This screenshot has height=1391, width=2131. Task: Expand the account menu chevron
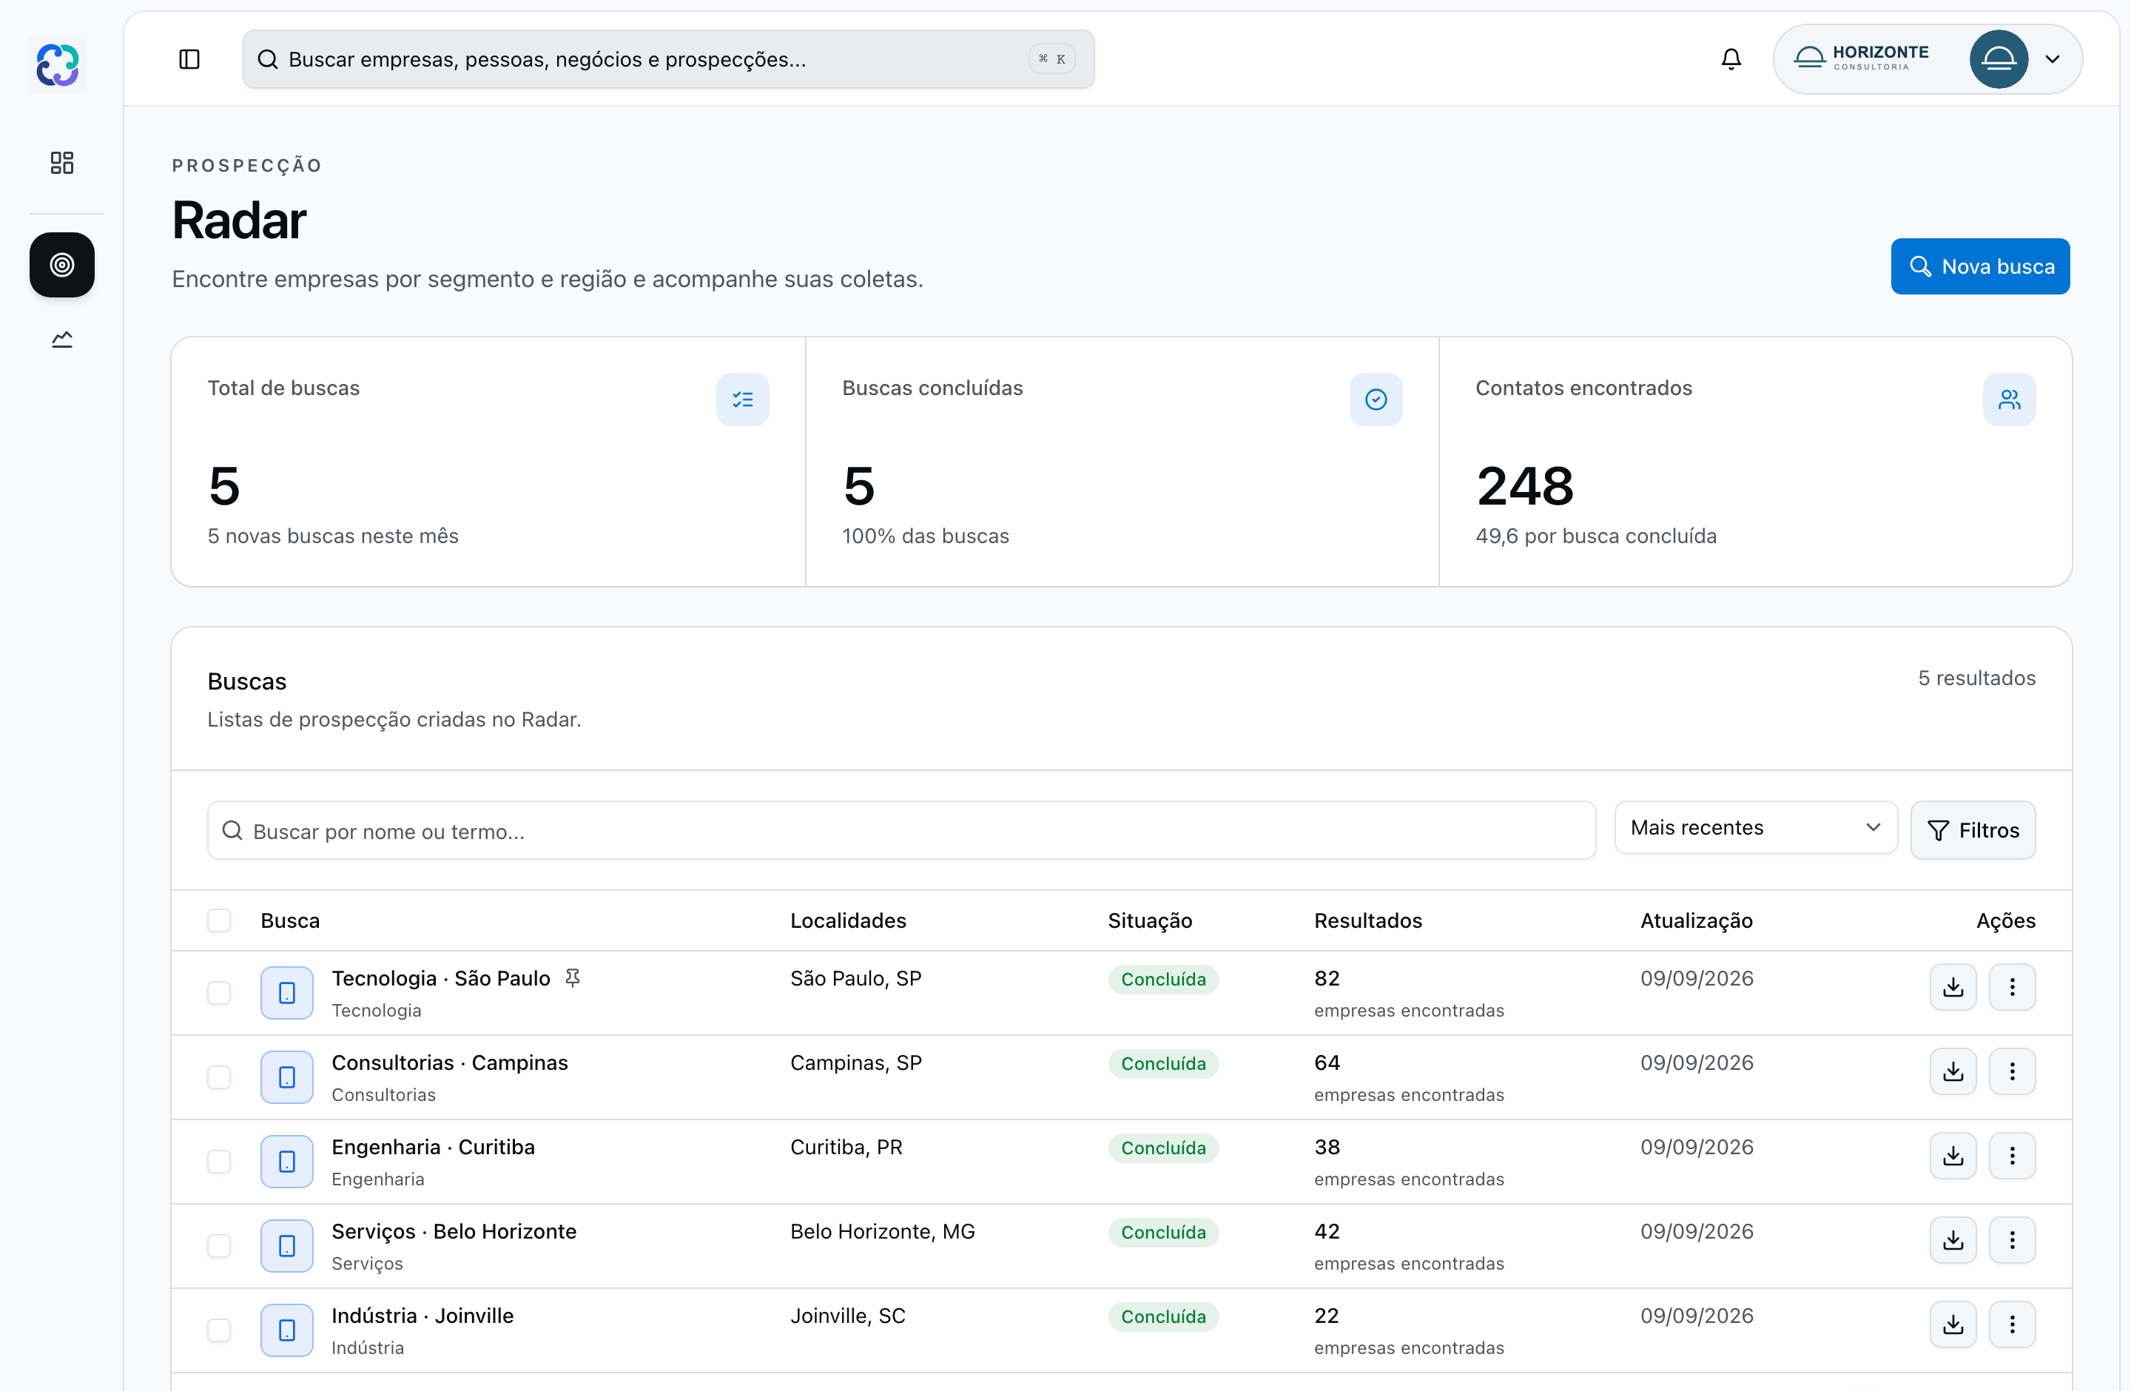click(x=2053, y=59)
